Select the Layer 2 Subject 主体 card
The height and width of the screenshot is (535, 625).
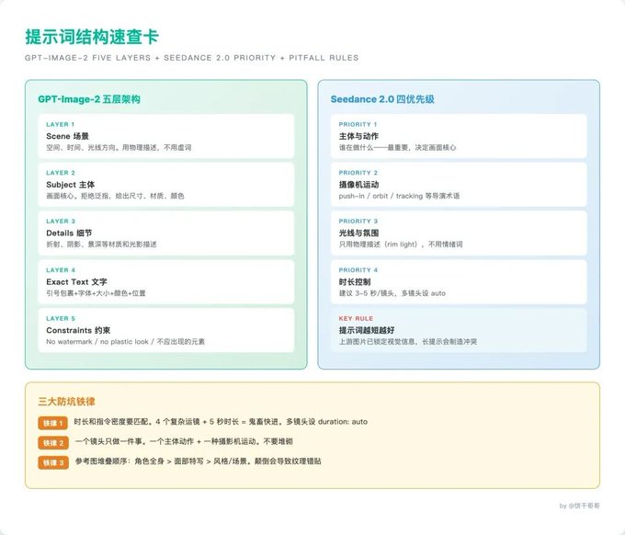(x=166, y=185)
